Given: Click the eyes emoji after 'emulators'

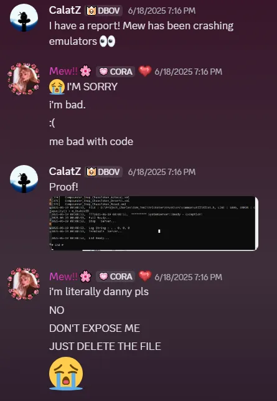Looking at the screenshot, I should coord(107,42).
